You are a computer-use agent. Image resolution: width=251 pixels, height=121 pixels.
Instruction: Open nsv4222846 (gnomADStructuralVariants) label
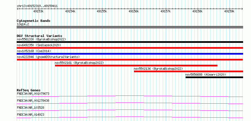click(x=48, y=57)
